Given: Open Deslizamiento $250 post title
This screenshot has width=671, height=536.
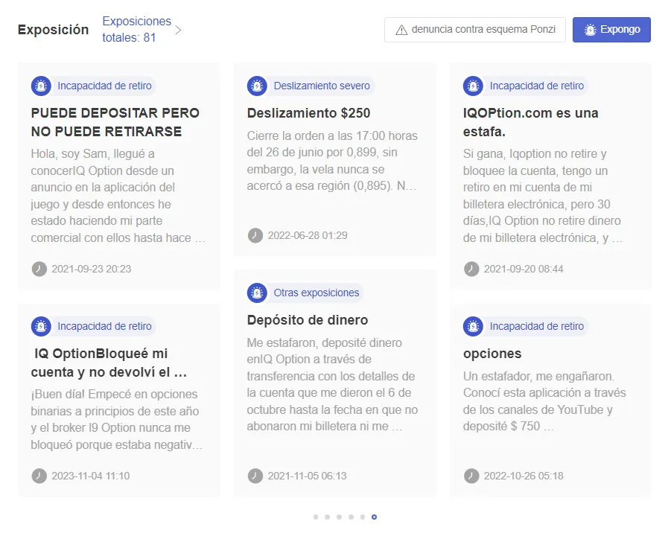Looking at the screenshot, I should [x=308, y=113].
